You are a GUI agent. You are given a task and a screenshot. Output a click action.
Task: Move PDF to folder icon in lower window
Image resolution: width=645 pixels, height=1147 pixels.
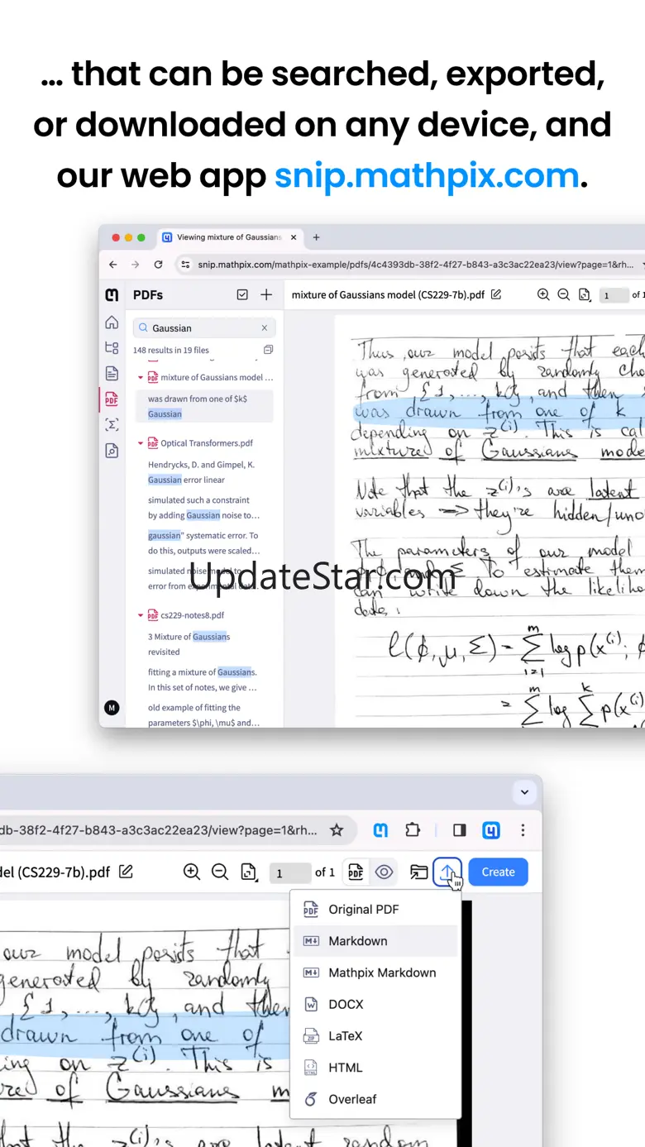pos(419,872)
